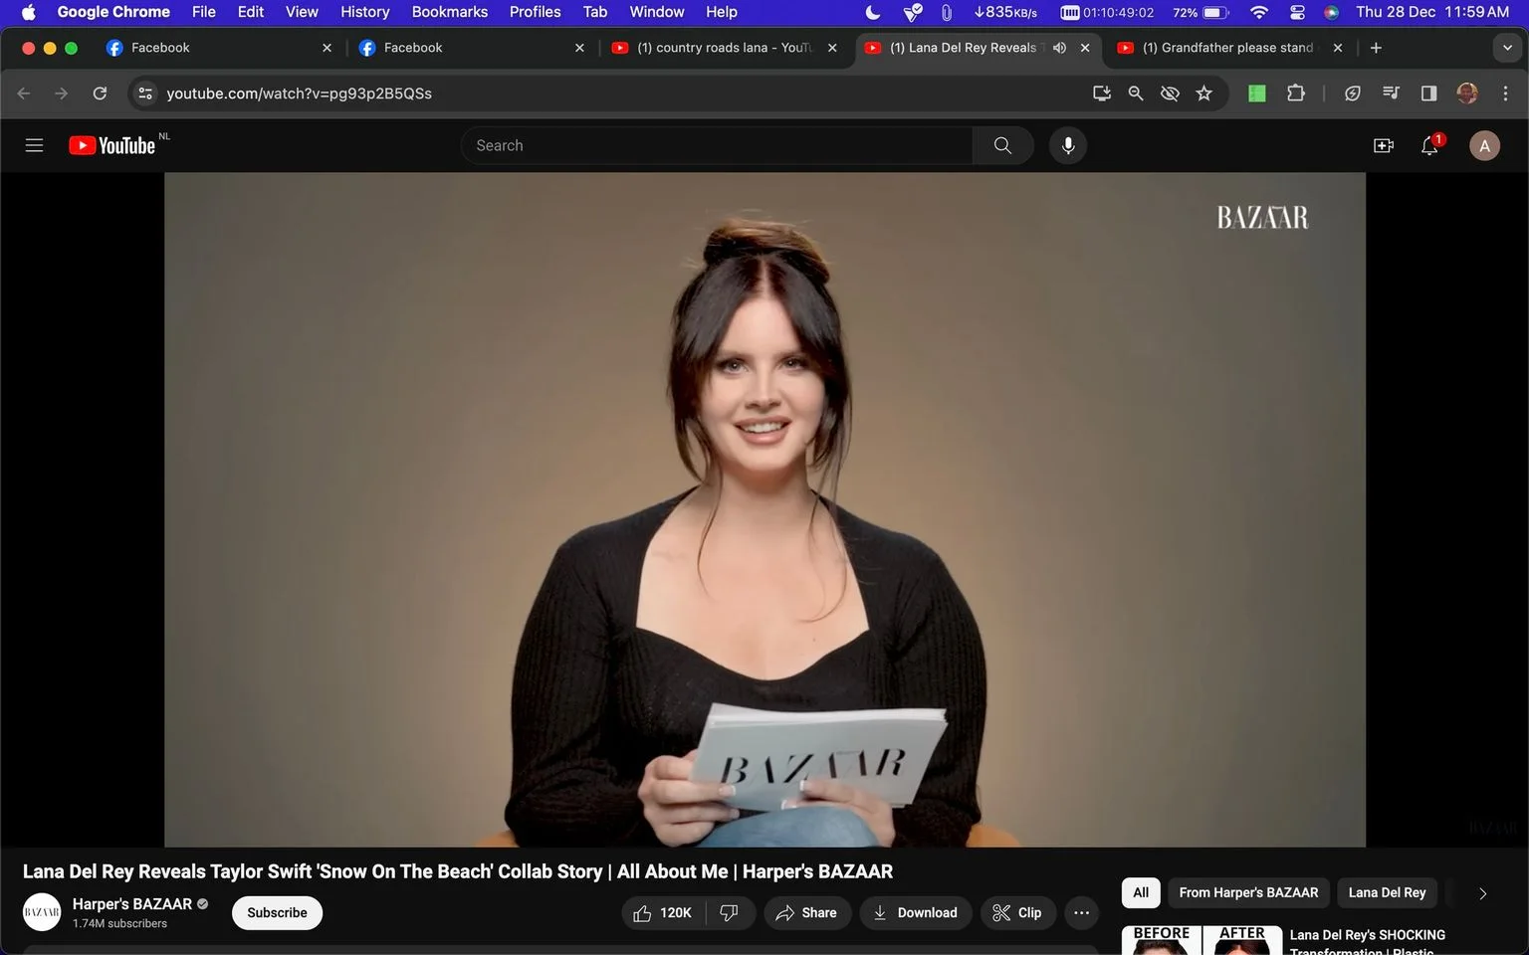The height and width of the screenshot is (955, 1529).
Task: Click the Create video icon
Action: click(x=1384, y=145)
